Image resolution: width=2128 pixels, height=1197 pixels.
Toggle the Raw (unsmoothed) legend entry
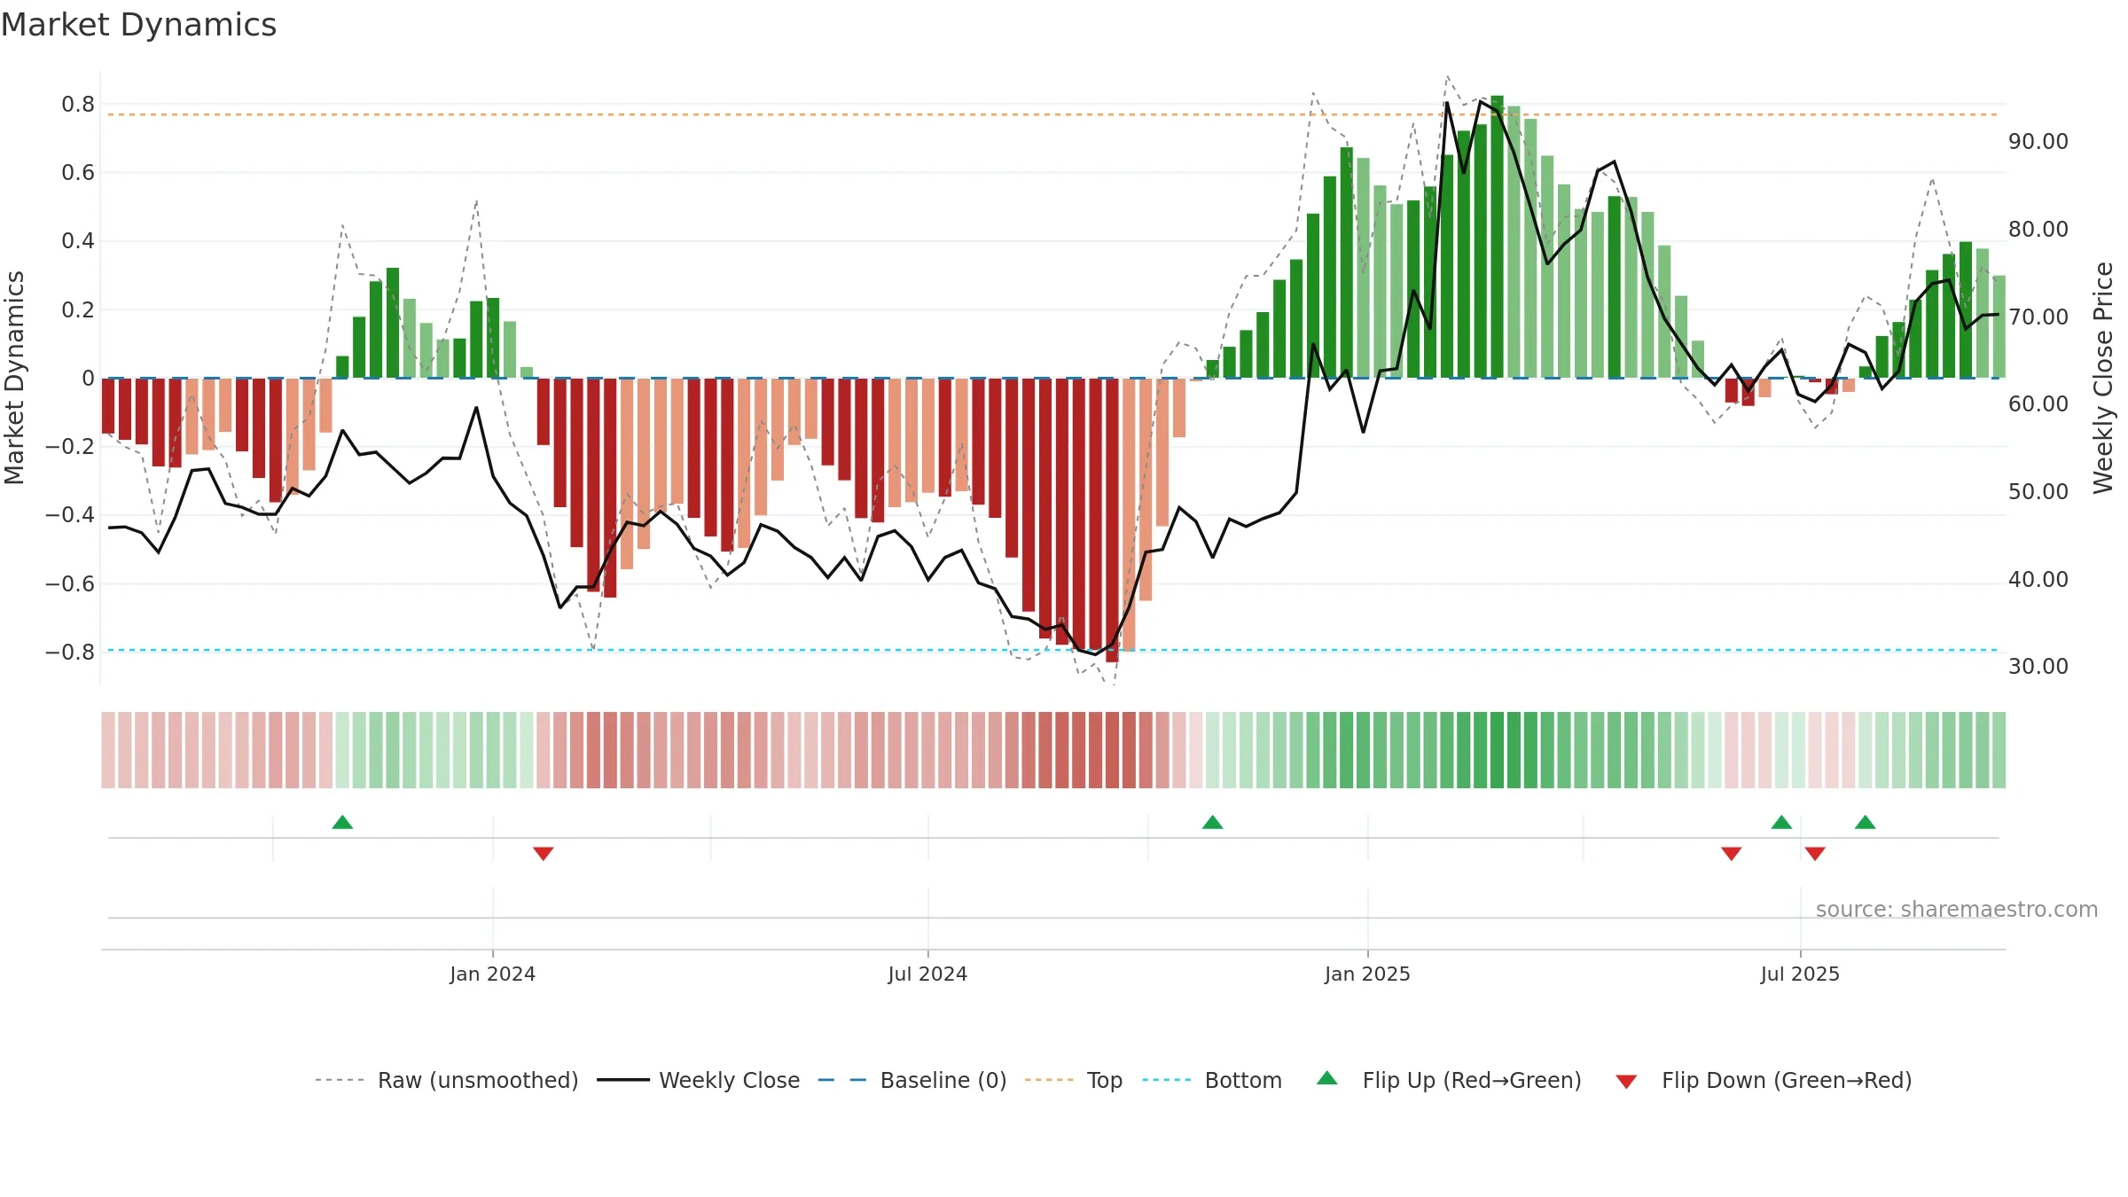(x=446, y=1080)
